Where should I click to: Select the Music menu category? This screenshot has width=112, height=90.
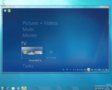[x=28, y=29]
